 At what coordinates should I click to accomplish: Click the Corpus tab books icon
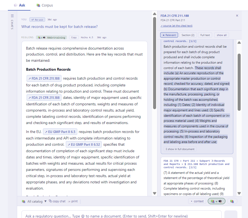(38, 5)
